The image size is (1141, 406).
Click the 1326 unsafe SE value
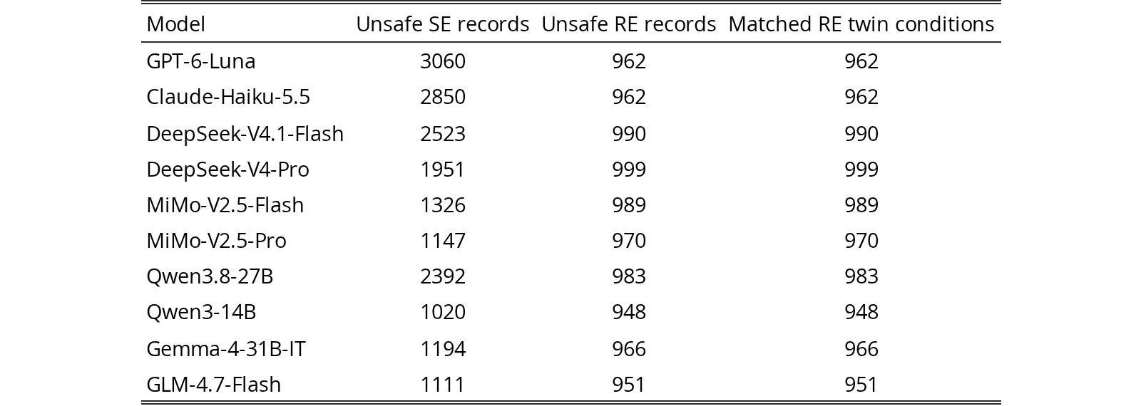pos(443,205)
